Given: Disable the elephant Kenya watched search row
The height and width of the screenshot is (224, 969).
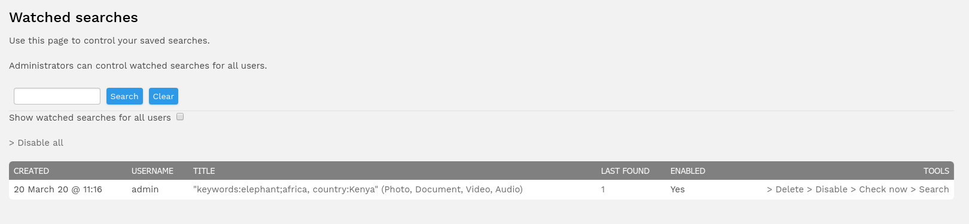Looking at the screenshot, I should pyautogui.click(x=827, y=189).
